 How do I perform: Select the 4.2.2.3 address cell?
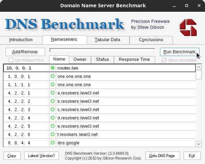click(x=26, y=109)
